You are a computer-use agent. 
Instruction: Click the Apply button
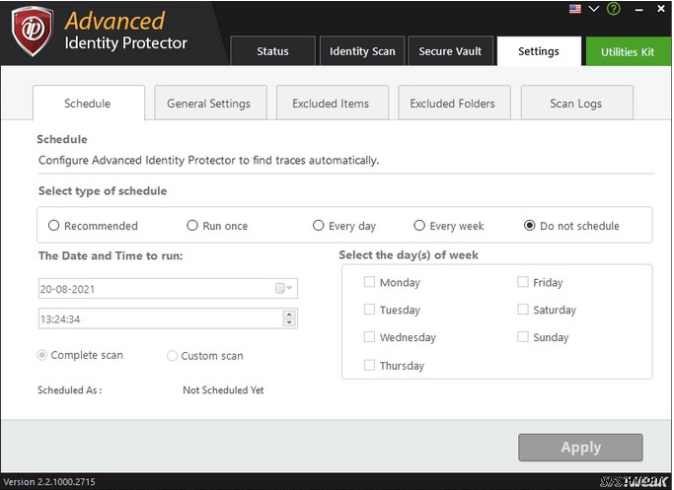pos(580,447)
